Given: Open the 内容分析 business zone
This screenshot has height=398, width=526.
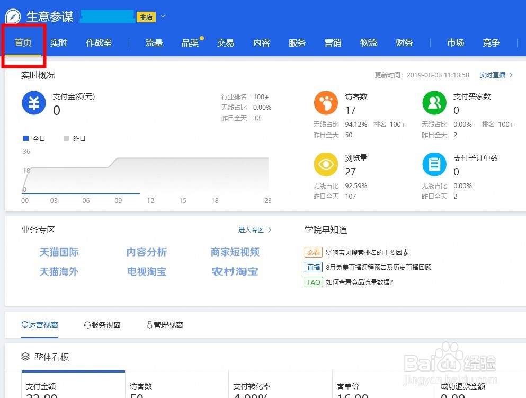Looking at the screenshot, I should click(x=147, y=252).
